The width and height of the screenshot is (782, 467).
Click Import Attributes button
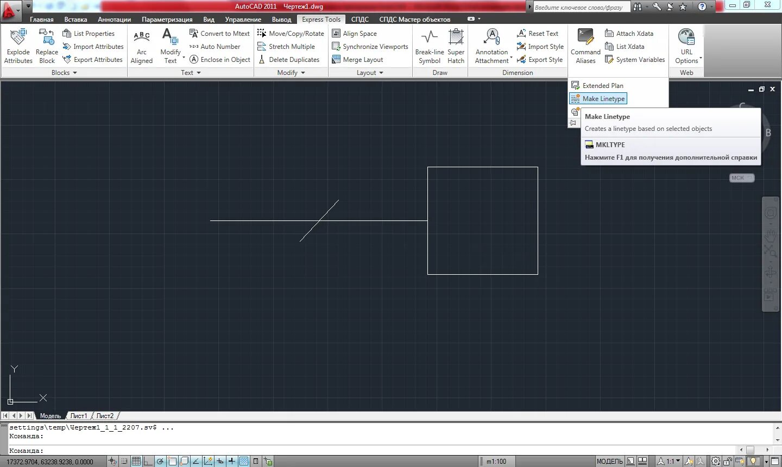93,47
